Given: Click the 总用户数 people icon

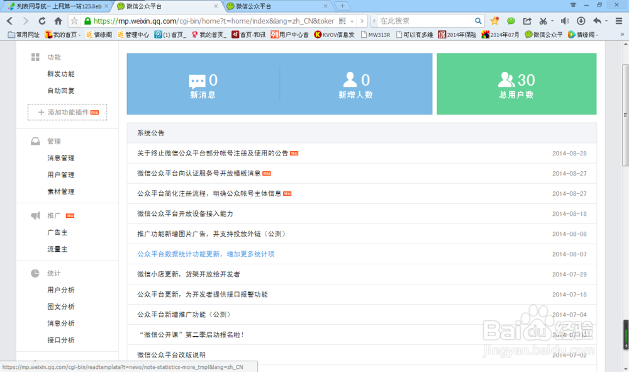Looking at the screenshot, I should pos(506,79).
